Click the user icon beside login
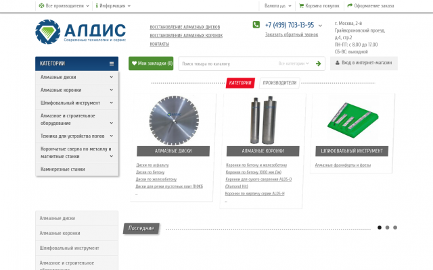This screenshot has height=270, width=433. click(x=337, y=63)
